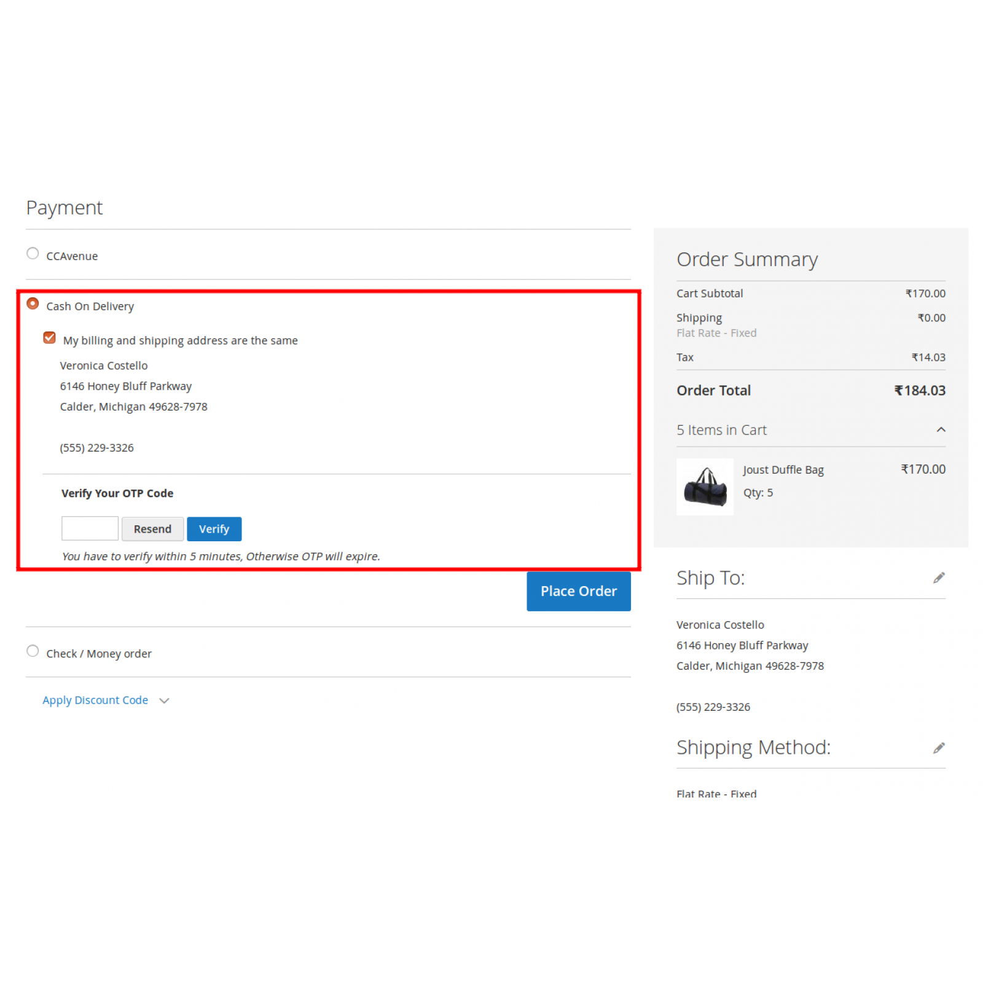983x983 pixels.
Task: Click the Verify button
Action: (x=214, y=529)
